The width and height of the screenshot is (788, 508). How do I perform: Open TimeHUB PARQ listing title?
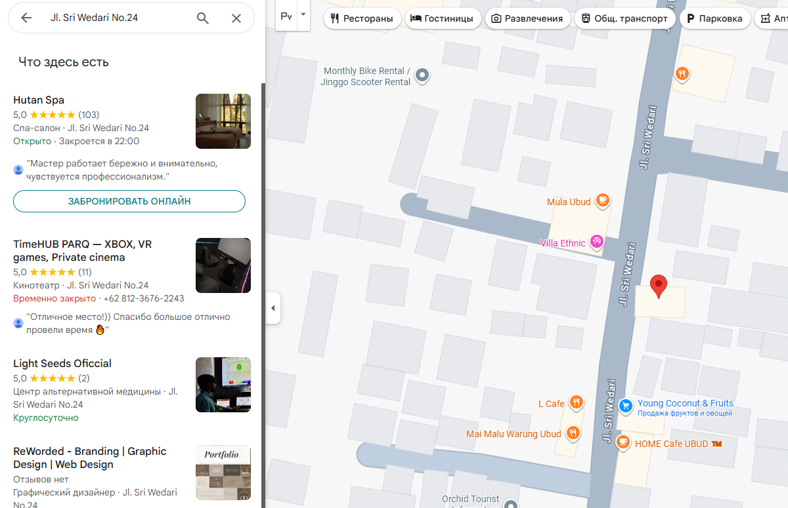pyautogui.click(x=83, y=250)
